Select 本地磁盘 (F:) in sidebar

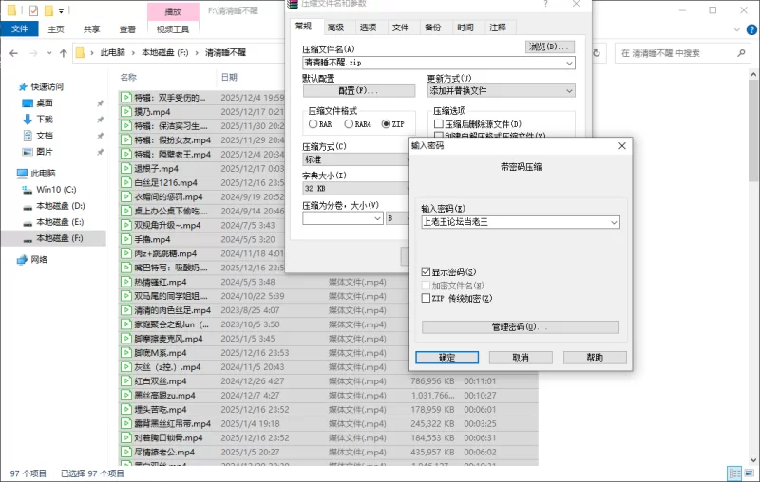pos(53,238)
